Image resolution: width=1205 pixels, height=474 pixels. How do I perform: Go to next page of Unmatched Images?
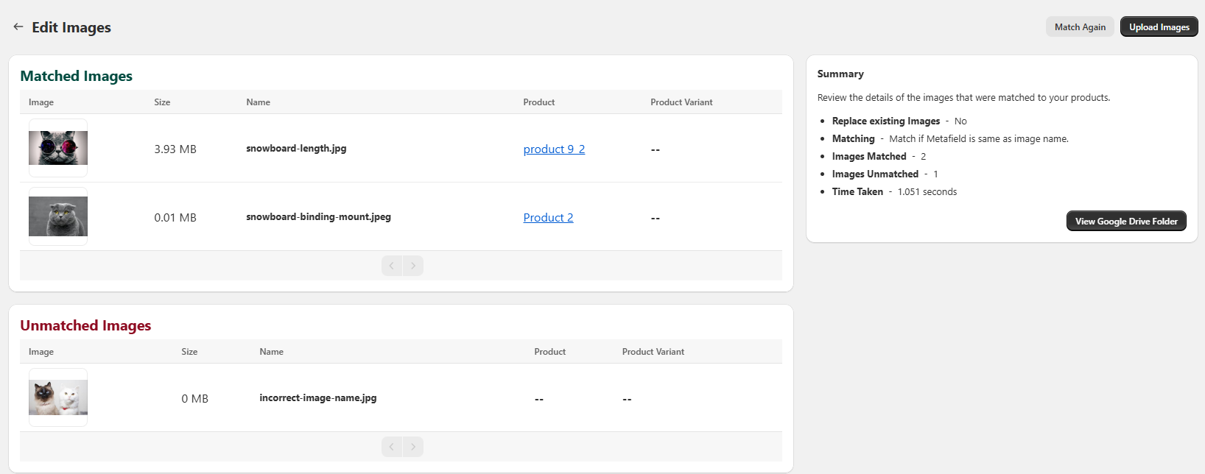point(413,447)
